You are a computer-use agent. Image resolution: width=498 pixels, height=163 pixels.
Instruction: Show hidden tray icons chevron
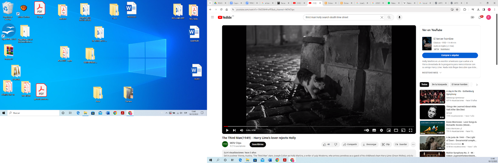(x=167, y=113)
